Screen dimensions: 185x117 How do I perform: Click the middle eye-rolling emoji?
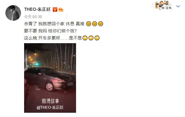(x=91, y=38)
